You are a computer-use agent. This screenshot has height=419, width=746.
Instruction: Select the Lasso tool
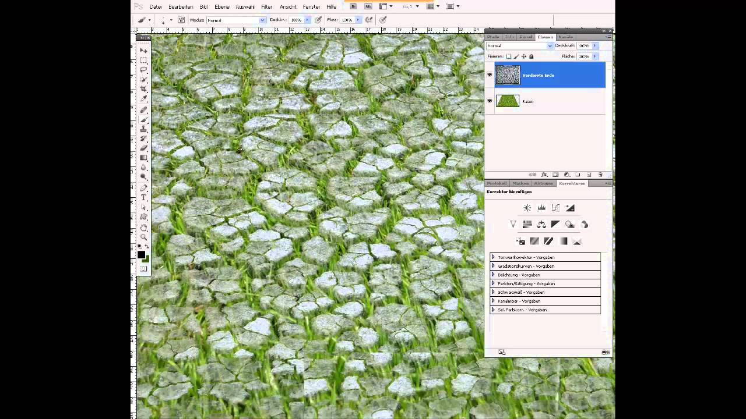143,70
